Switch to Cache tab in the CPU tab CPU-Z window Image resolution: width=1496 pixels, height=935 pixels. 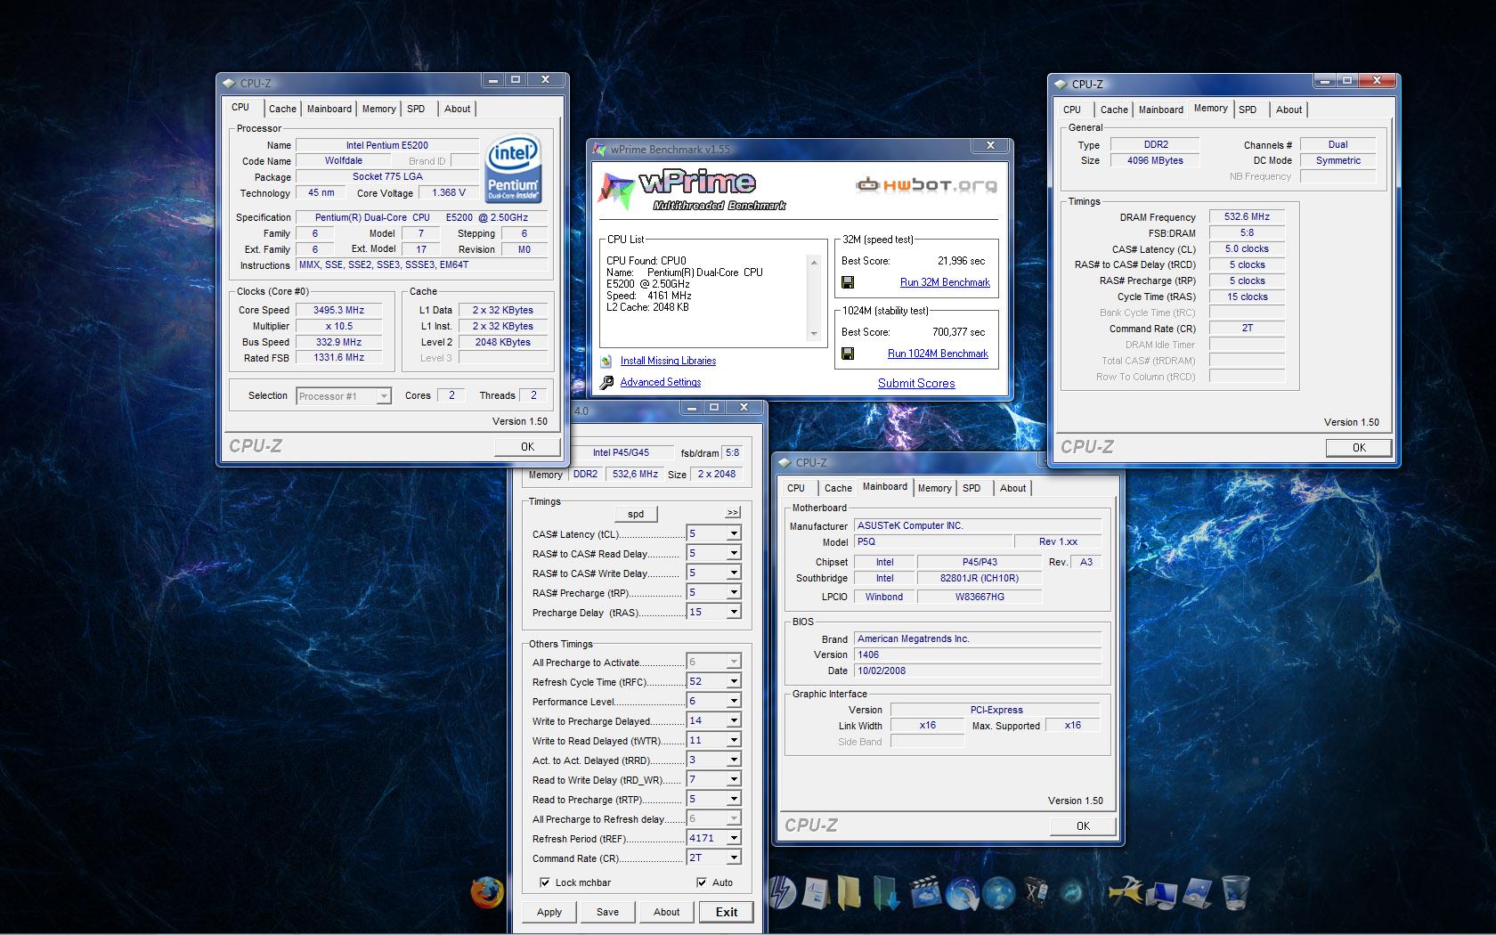(282, 109)
